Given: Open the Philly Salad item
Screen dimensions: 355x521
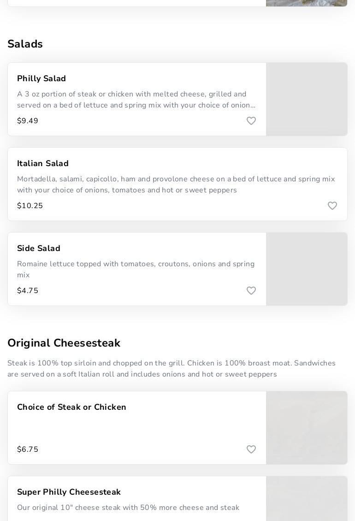Looking at the screenshot, I should point(41,78).
